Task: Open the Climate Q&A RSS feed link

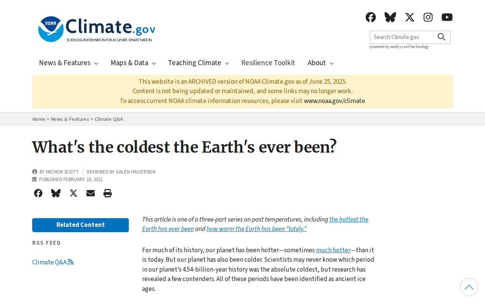Action: pyautogui.click(x=53, y=262)
